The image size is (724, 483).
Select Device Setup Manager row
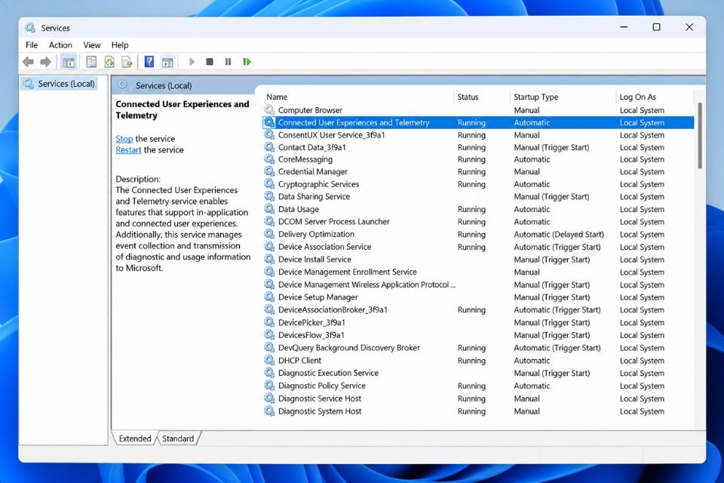[x=478, y=297]
